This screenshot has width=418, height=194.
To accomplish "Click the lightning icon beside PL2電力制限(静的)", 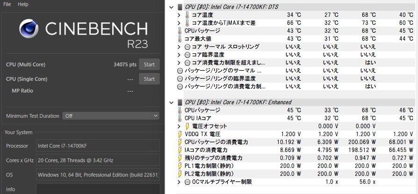I will (x=180, y=174).
